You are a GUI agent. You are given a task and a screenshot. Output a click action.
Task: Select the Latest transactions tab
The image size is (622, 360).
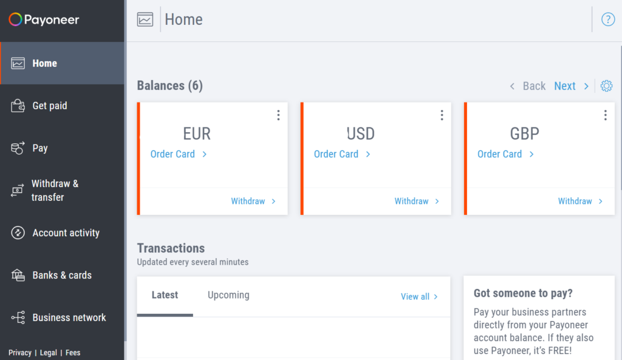(164, 294)
